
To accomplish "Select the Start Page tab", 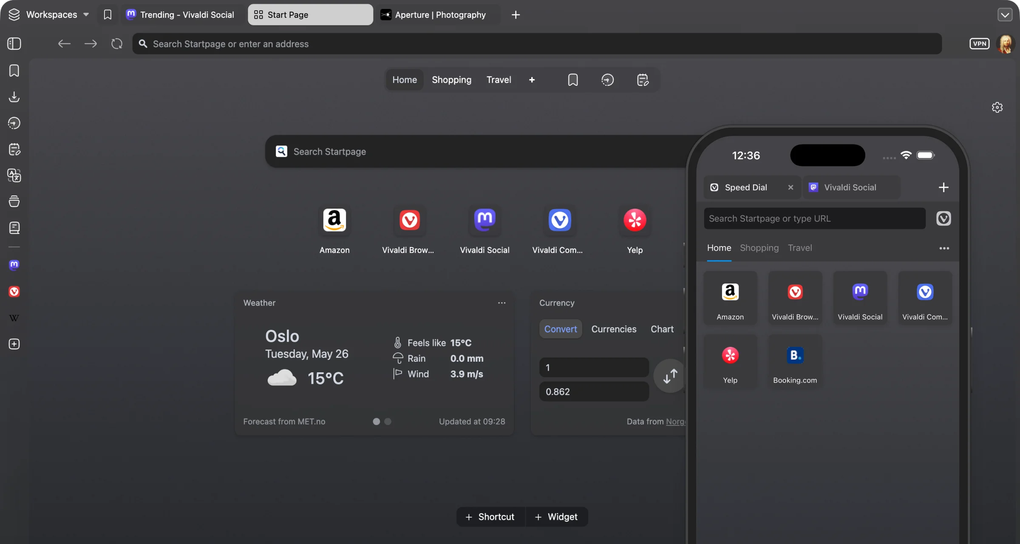I will click(310, 14).
